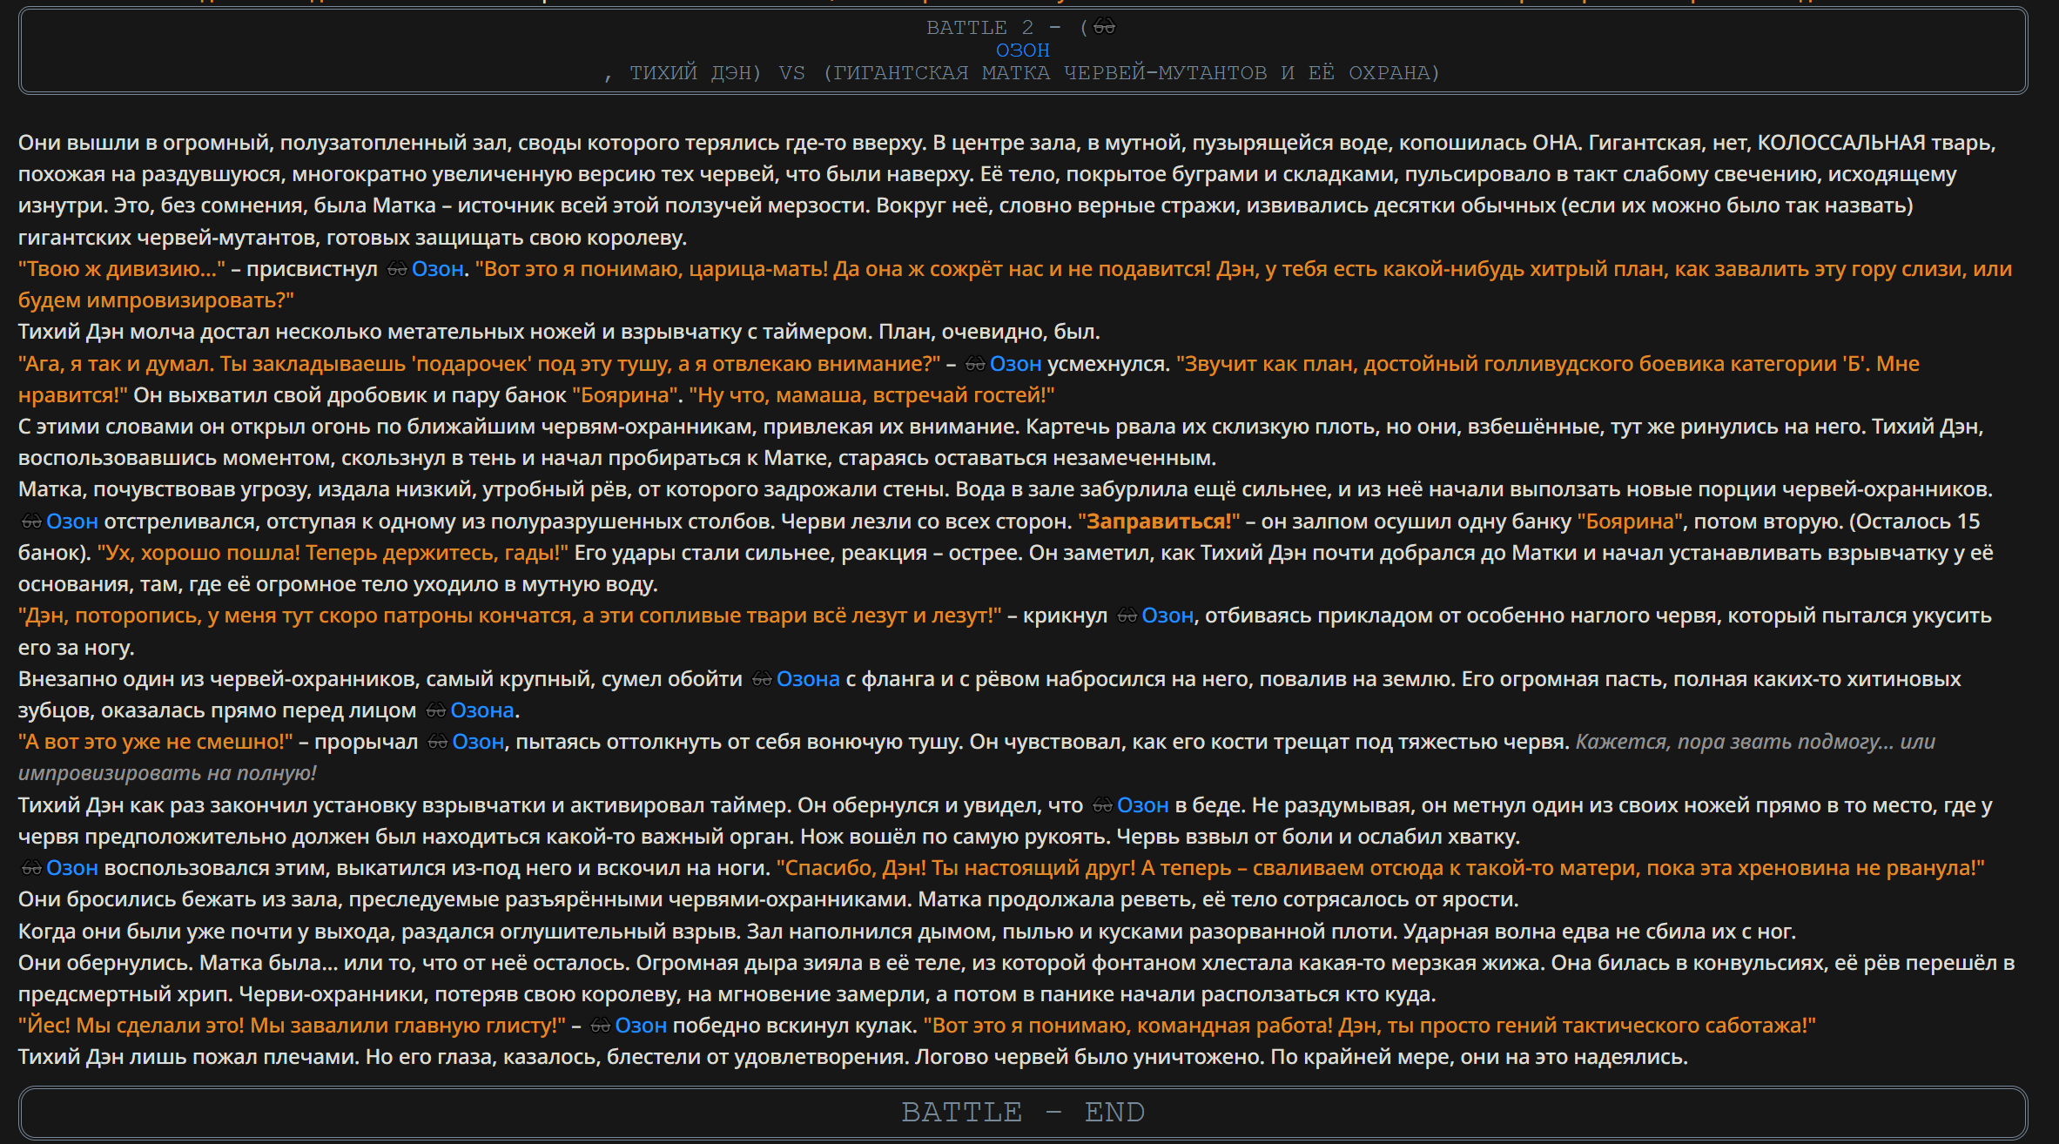Screen dimensions: 2059x1144
Task: Click the 'BATTLE 2 –' heading text
Action: point(993,28)
